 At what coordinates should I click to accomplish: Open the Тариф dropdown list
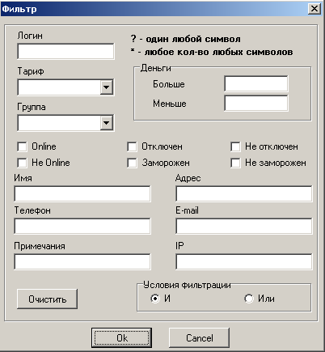(107, 87)
